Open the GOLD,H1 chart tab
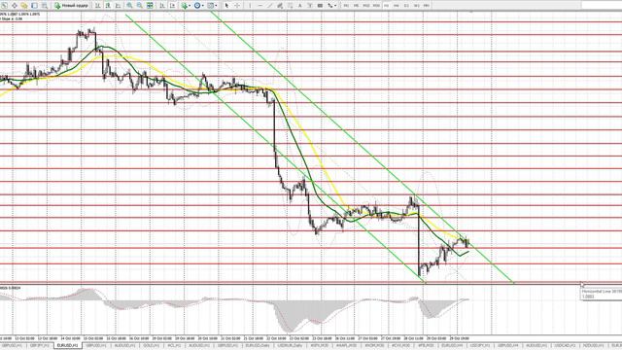Screen dimensions: 622x350 point(152,346)
